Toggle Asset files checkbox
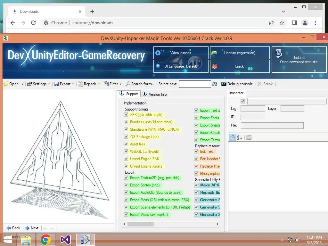 [126, 144]
